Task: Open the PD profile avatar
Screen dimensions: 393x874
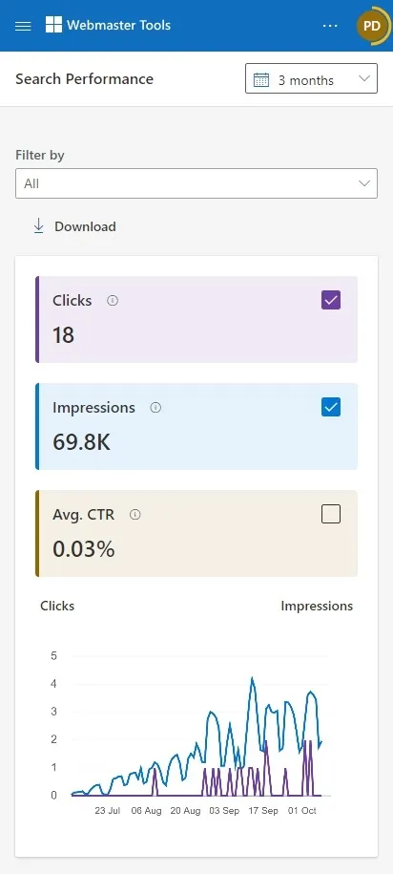Action: pyautogui.click(x=372, y=26)
